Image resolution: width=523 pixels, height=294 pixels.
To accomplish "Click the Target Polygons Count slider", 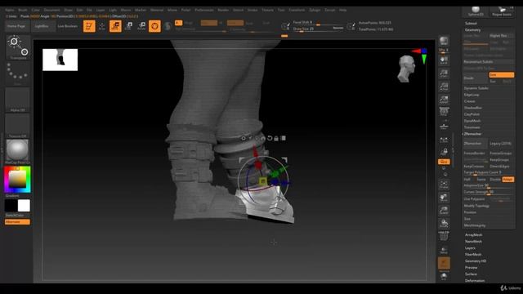I will tap(489, 172).
